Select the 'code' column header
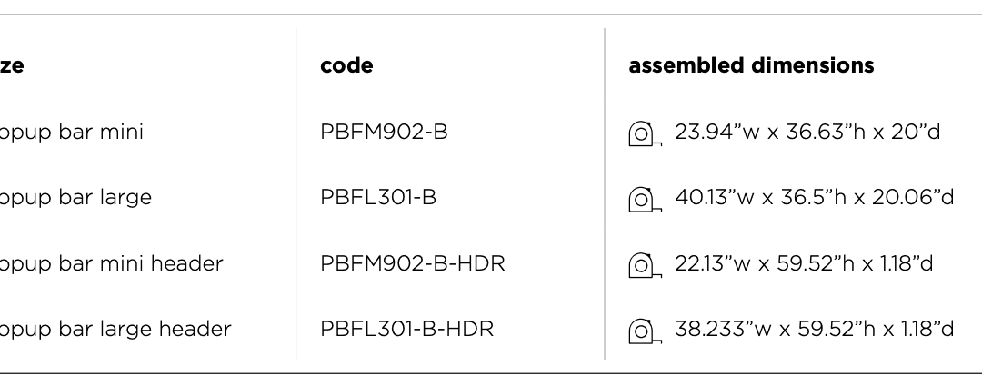982x385 pixels. pyautogui.click(x=346, y=65)
